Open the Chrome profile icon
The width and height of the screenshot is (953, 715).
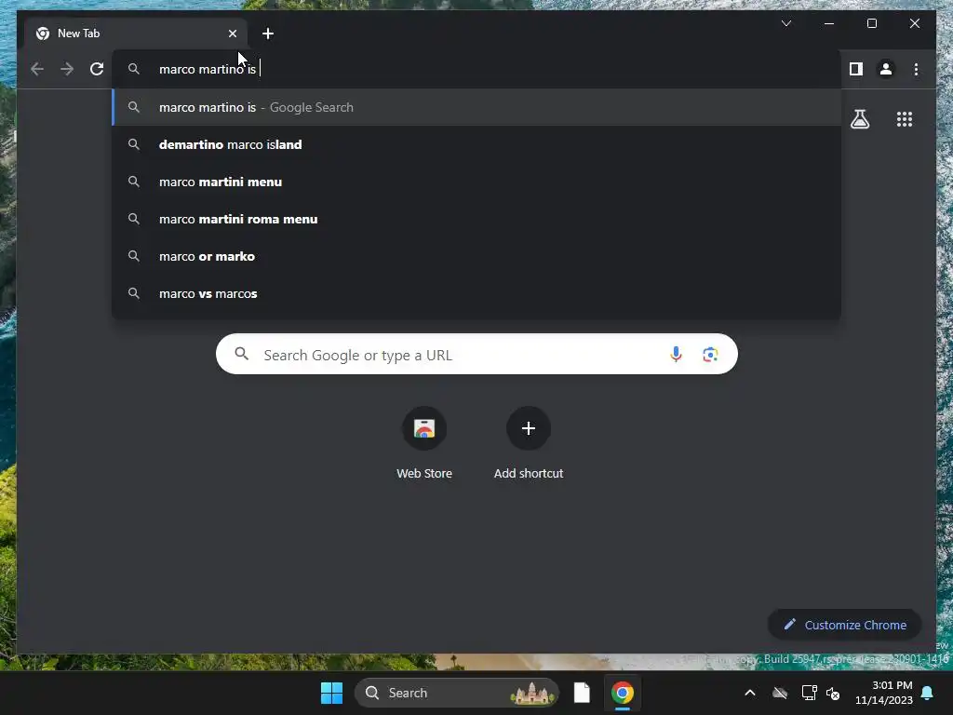click(x=886, y=69)
